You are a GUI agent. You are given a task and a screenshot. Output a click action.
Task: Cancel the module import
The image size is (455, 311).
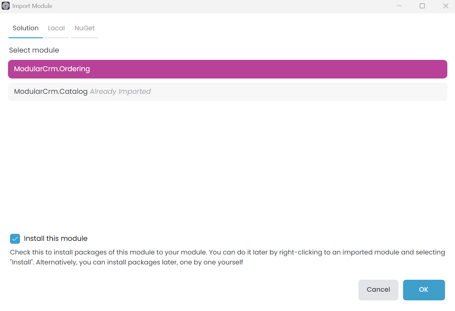pyautogui.click(x=378, y=290)
